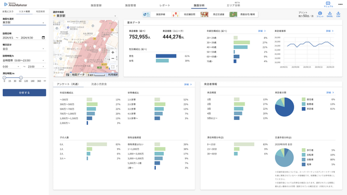The width and height of the screenshot is (347, 195).
Task: Click the 2024/4/30 end date field
Action: click(x=27, y=38)
